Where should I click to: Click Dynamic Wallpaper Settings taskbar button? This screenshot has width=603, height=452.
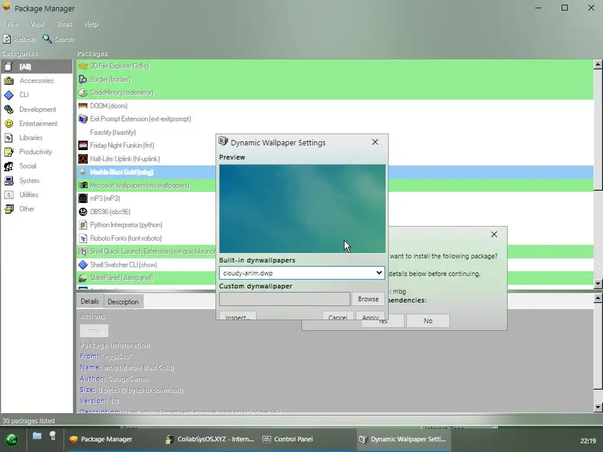(x=403, y=439)
